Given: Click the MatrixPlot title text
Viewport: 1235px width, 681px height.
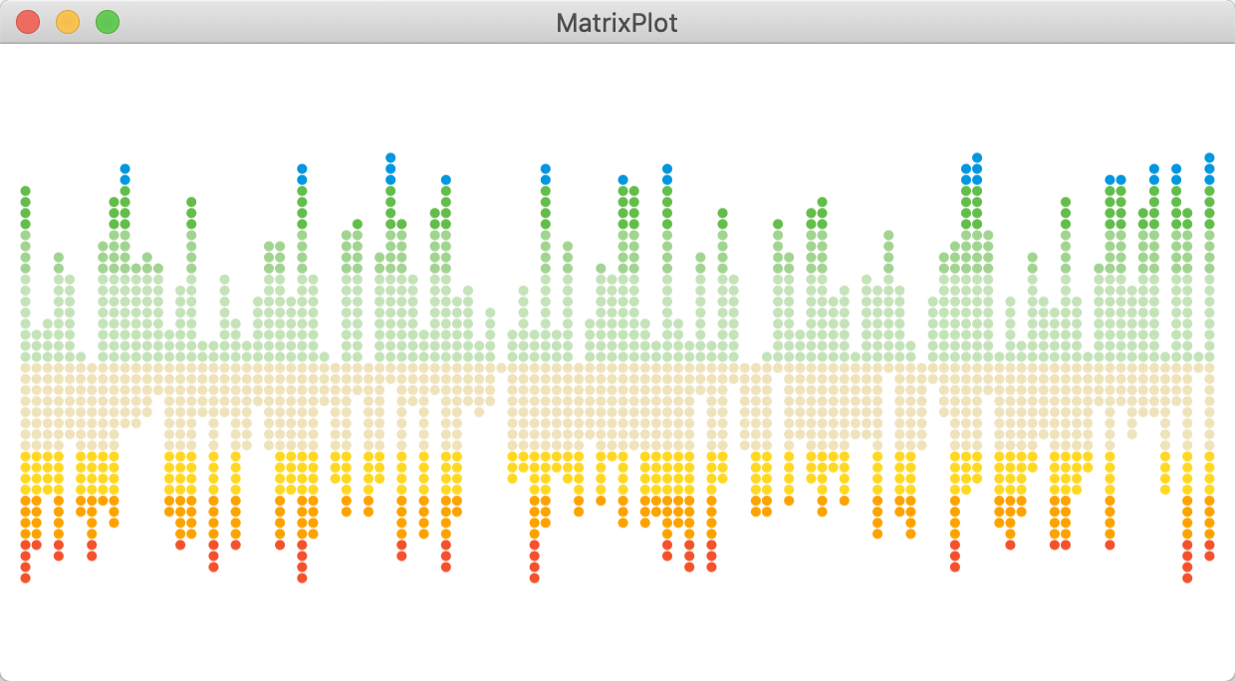Looking at the screenshot, I should pyautogui.click(x=617, y=23).
